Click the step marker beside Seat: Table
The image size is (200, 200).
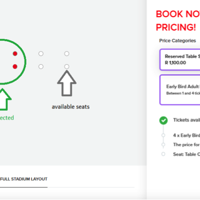click(x=163, y=154)
